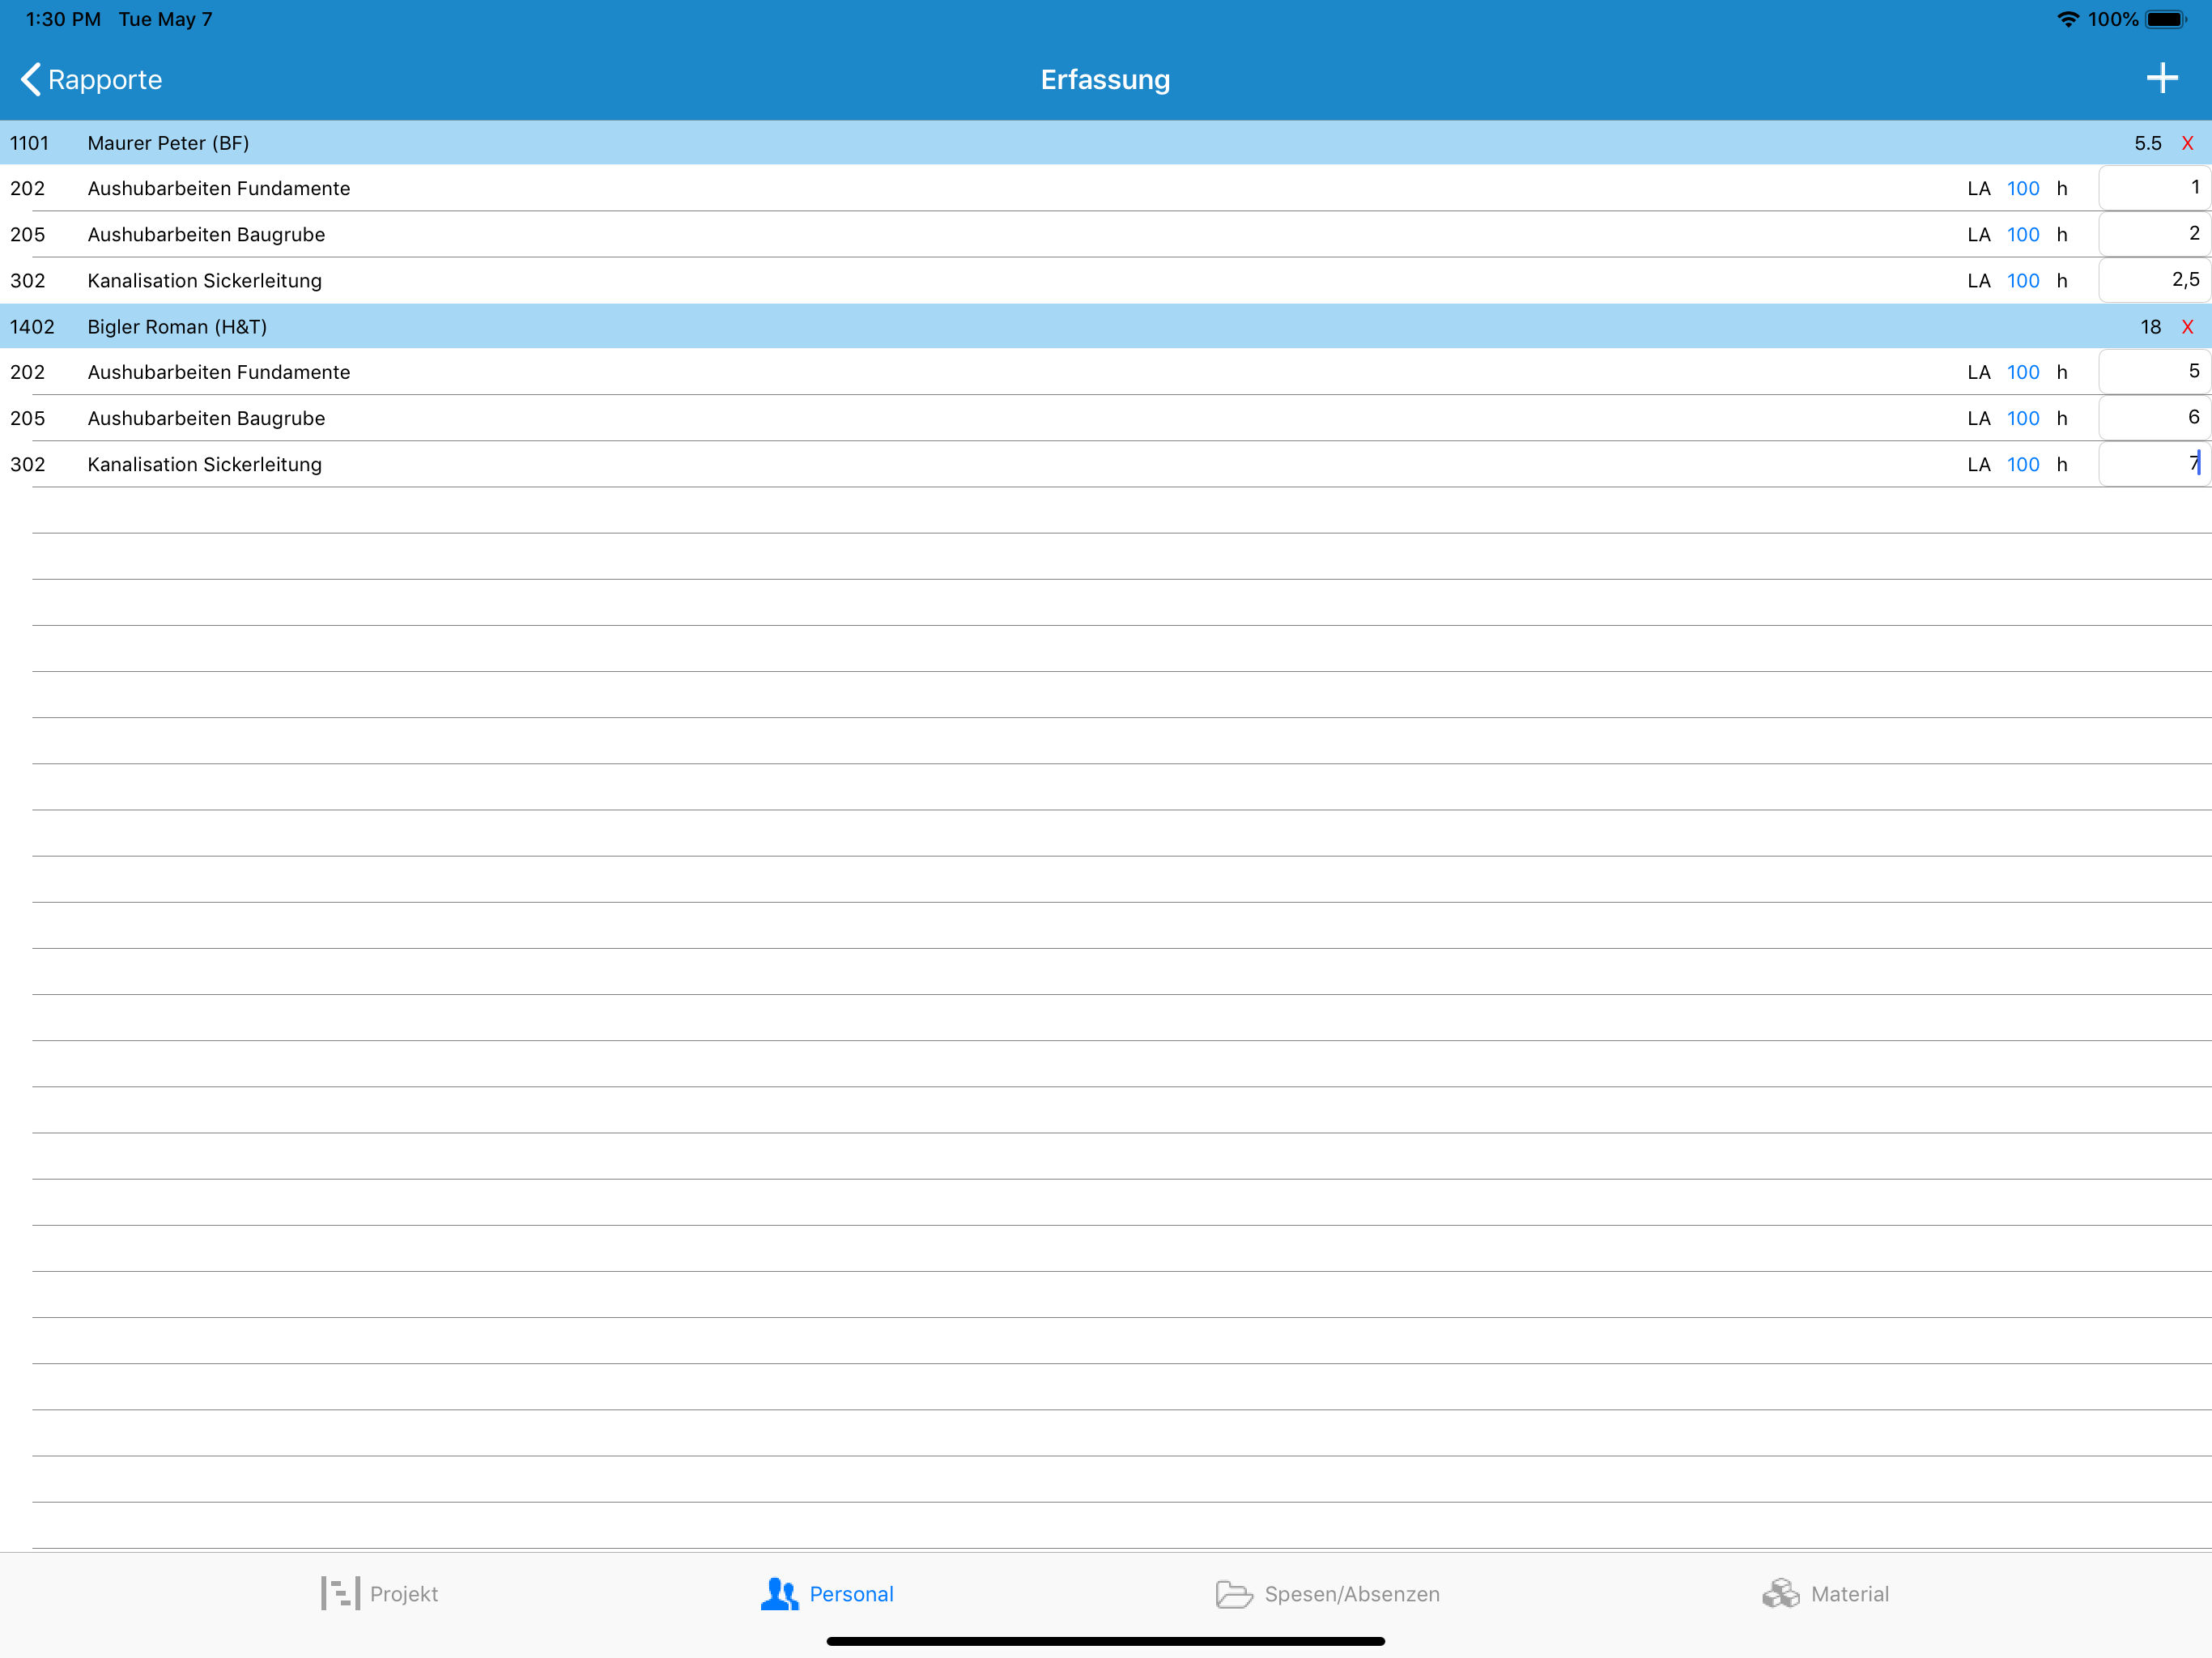
Task: Edit hours field for Maurer's Aushubarbeiten Baugrube
Action: coord(2154,234)
